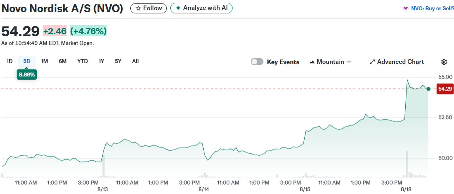This screenshot has height=194, width=454.
Task: Show the 5Y range
Action: coord(118,61)
